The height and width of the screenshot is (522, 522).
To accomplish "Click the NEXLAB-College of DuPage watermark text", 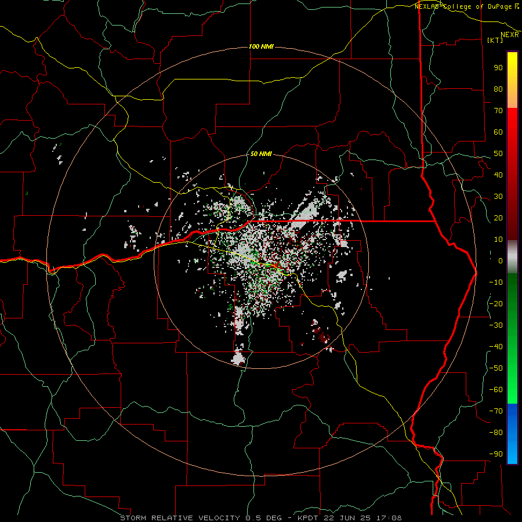I will click(x=463, y=6).
